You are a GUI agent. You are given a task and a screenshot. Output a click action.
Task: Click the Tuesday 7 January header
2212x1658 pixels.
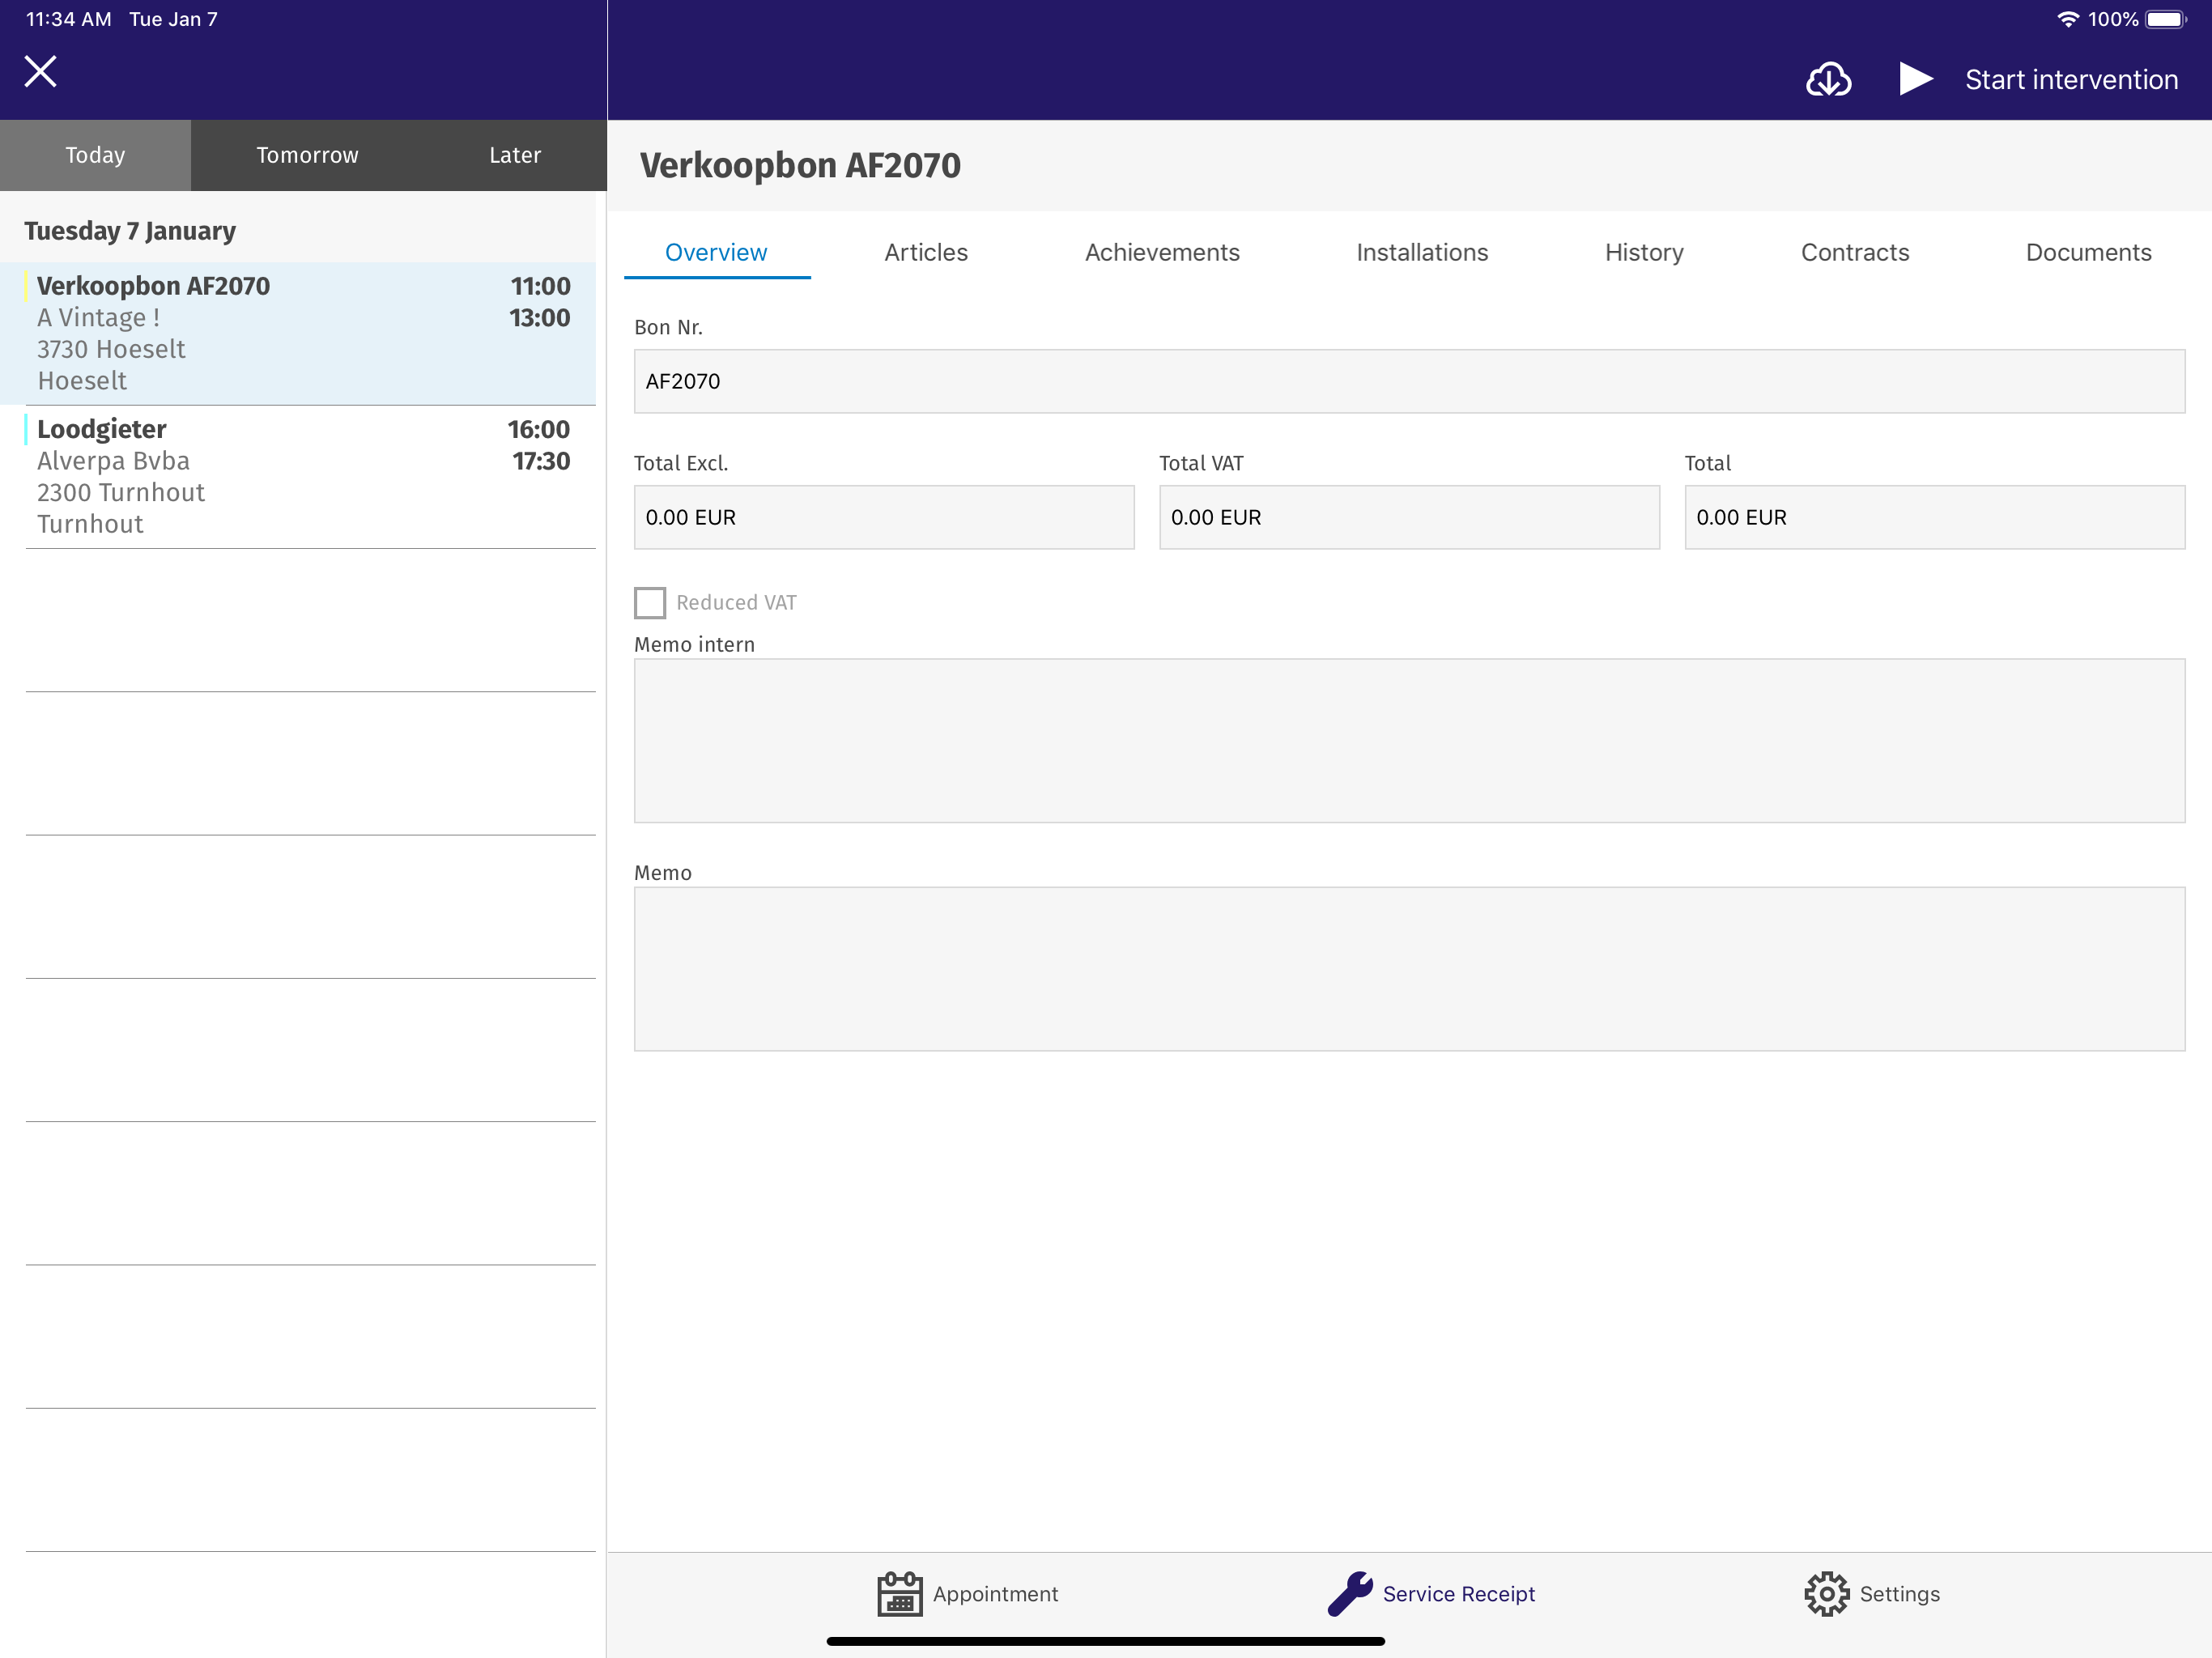(130, 231)
